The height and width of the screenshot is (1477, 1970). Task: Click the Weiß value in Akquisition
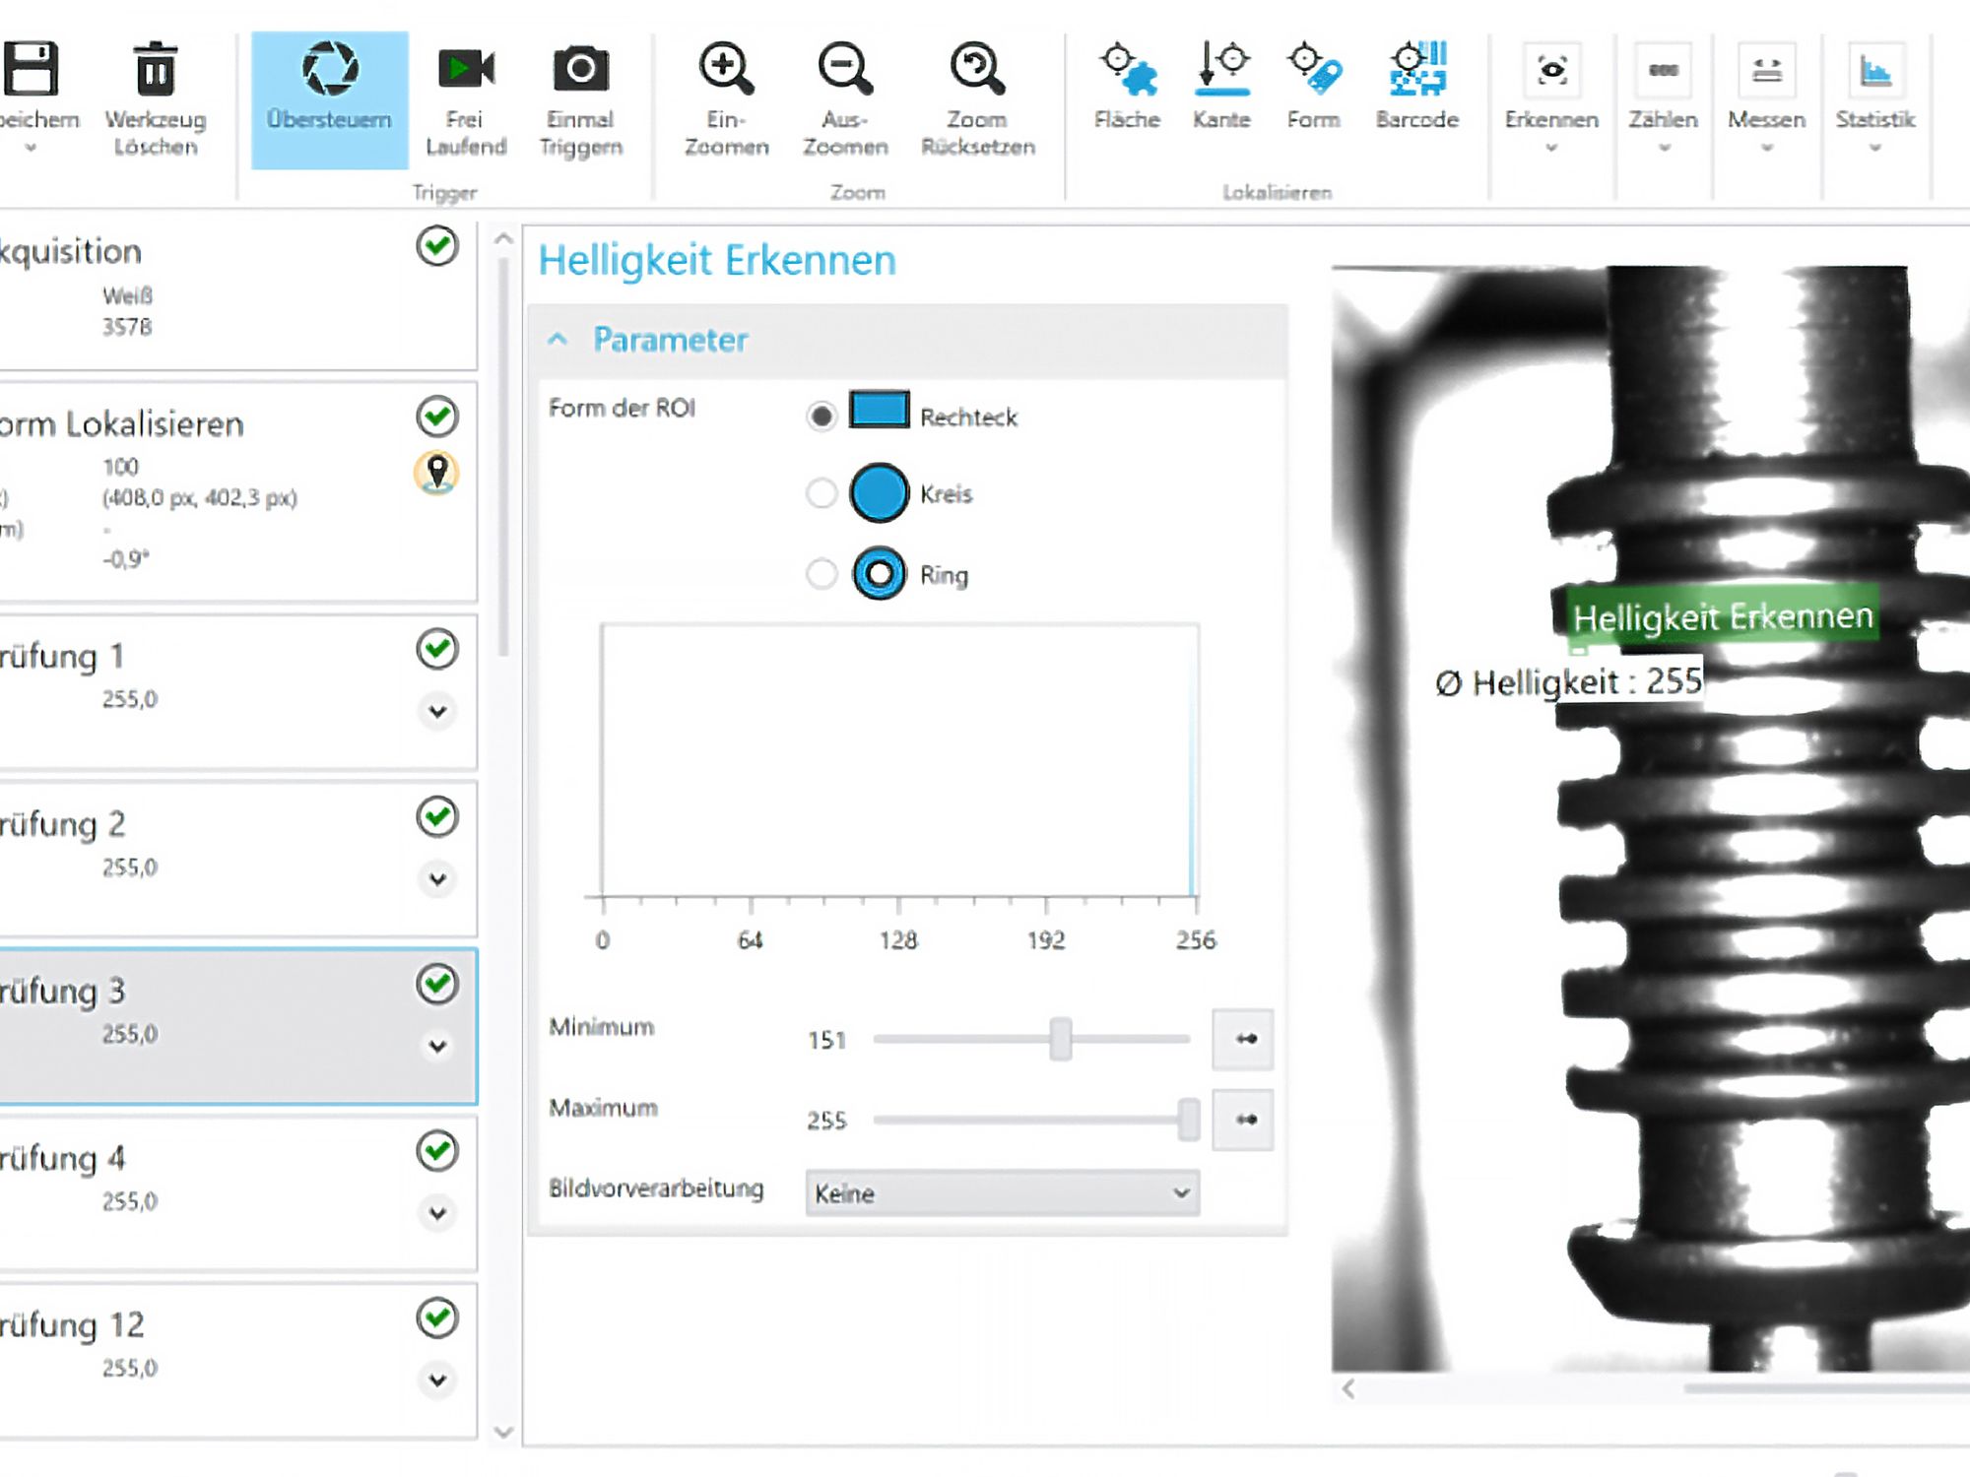[x=127, y=295]
